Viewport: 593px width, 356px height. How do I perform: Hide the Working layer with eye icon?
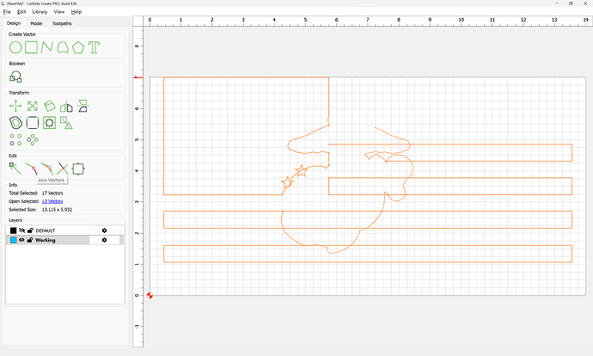tap(22, 240)
